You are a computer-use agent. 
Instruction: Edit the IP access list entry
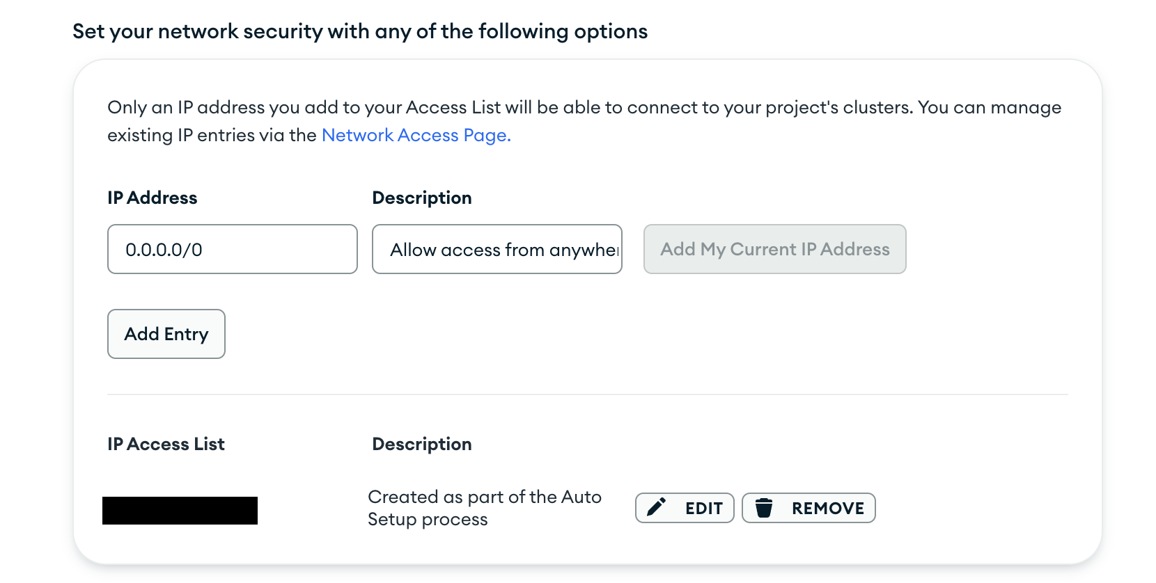pyautogui.click(x=684, y=508)
